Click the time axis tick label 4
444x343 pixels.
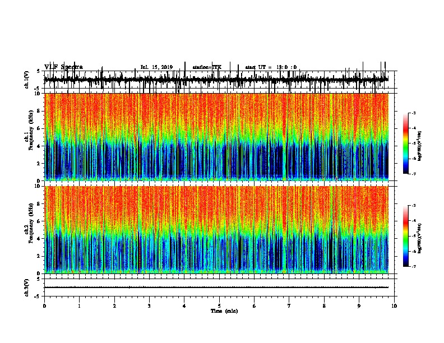[184, 306]
